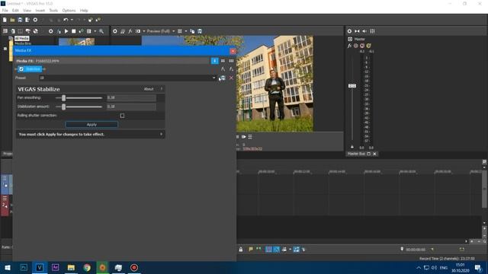The image size is (488, 274).
Task: Select the media thumbnail in Project Media
Action: click(x=76, y=42)
